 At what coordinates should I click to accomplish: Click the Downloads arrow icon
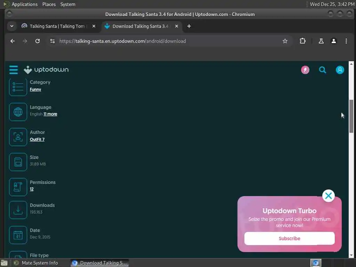[18, 210]
